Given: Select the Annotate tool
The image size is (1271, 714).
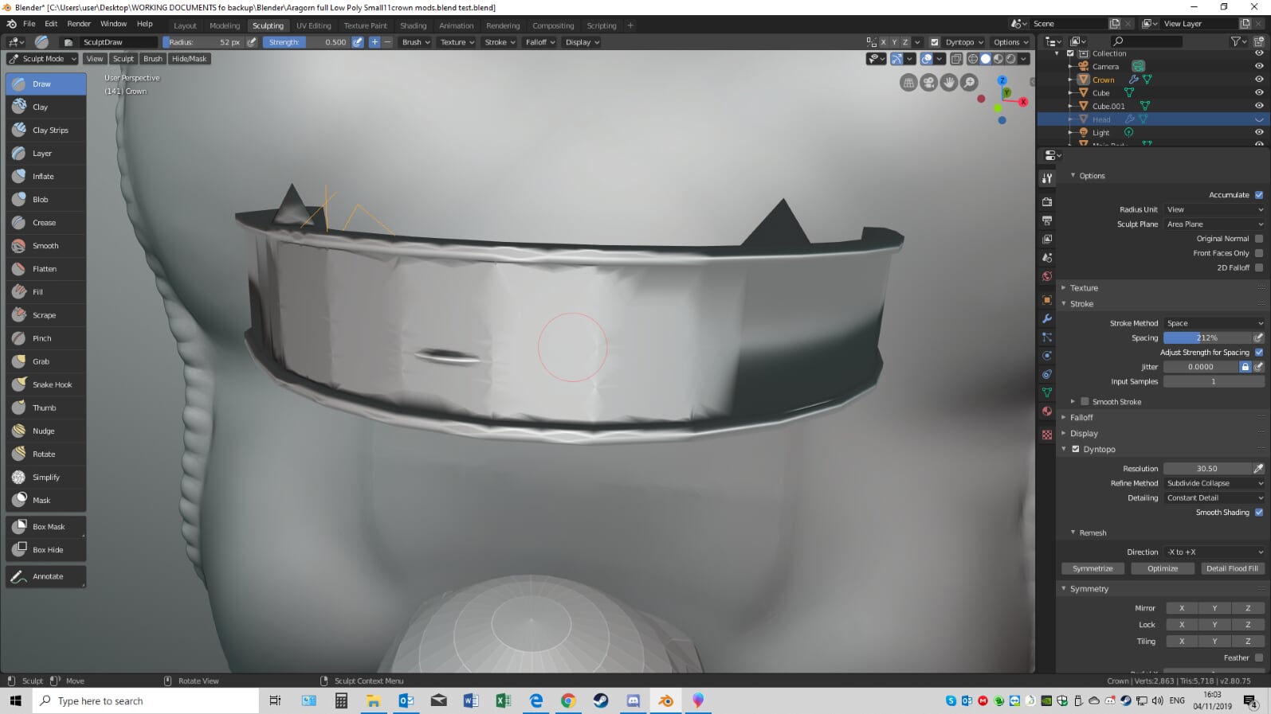Looking at the screenshot, I should coord(46,575).
